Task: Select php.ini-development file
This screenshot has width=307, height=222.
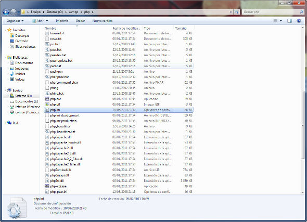Action: (65, 115)
